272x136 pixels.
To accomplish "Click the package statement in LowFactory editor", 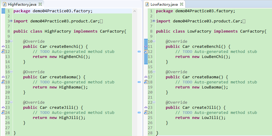I will click(195, 11).
